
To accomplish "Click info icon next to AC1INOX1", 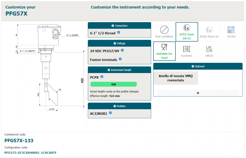I will click(110, 113).
